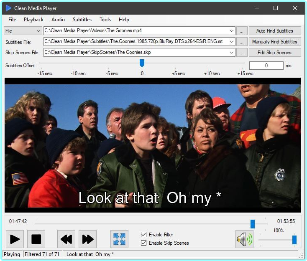The width and height of the screenshot is (307, 261).
Task: Open the Playback menu
Action: pos(33,20)
